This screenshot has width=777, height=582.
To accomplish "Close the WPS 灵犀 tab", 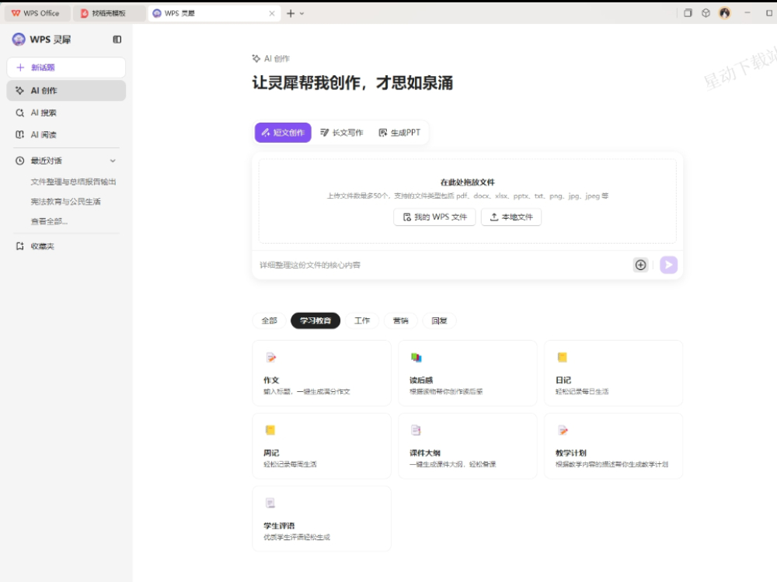I will [x=271, y=13].
